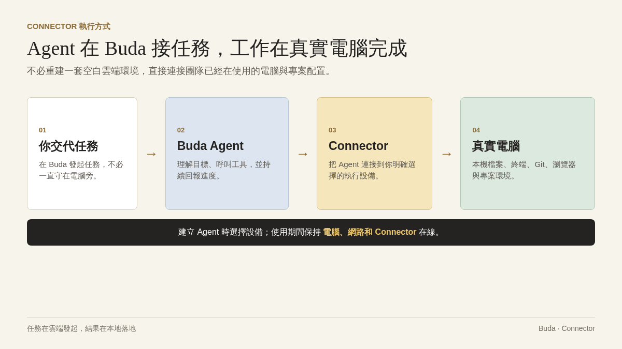Click step number 03

tap(332, 130)
